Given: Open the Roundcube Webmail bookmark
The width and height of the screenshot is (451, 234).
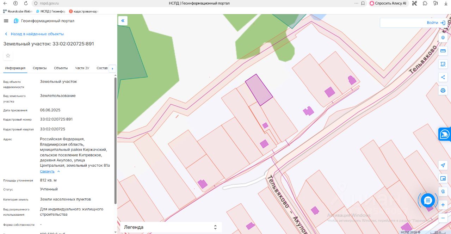Looking at the screenshot, I should [17, 11].
